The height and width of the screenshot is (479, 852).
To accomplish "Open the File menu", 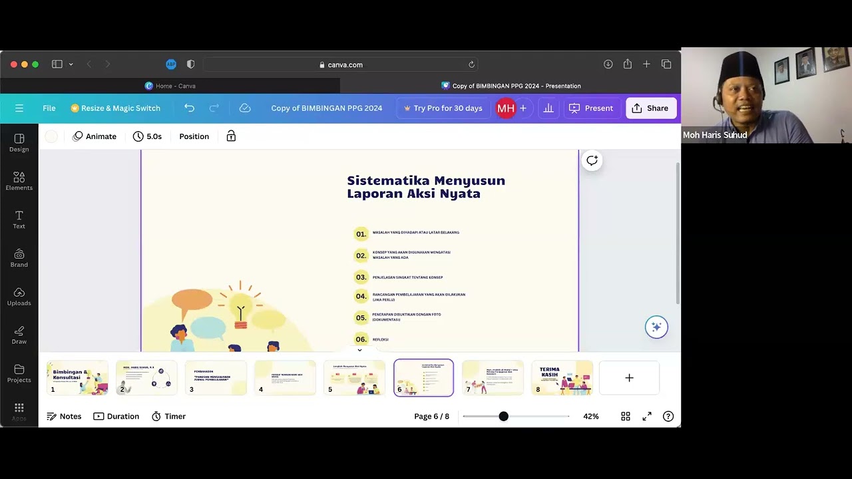I will [49, 108].
